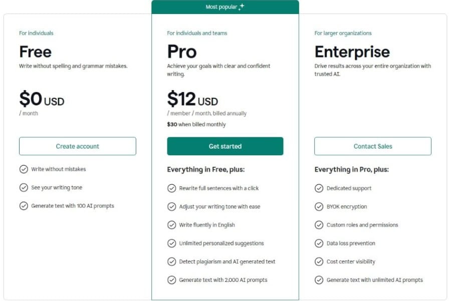The width and height of the screenshot is (450, 301).
Task: Select the checkmark beside Custom roles and permissions
Action: pyautogui.click(x=319, y=225)
